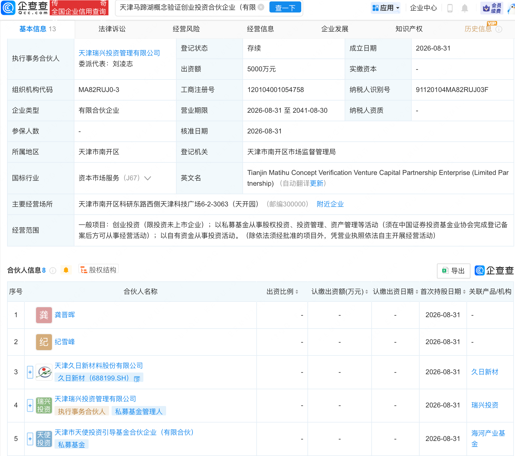Clear the search box text
The height and width of the screenshot is (456, 515).
(x=261, y=7)
